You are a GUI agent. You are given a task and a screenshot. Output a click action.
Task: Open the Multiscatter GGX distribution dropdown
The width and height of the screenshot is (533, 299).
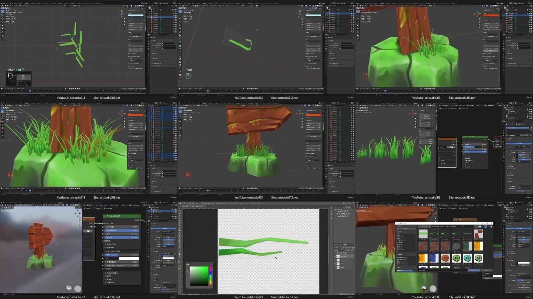(122, 251)
